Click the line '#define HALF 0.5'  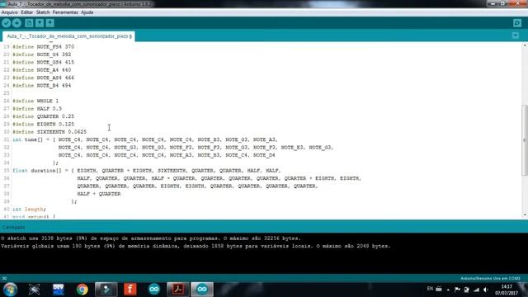coord(37,109)
